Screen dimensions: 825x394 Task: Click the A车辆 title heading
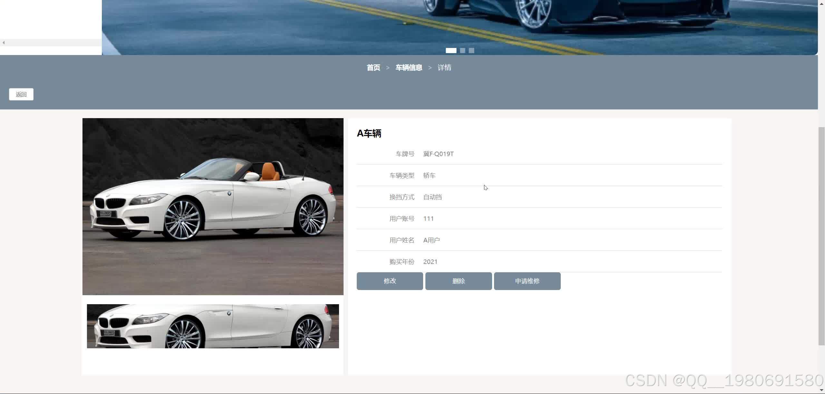pyautogui.click(x=369, y=133)
